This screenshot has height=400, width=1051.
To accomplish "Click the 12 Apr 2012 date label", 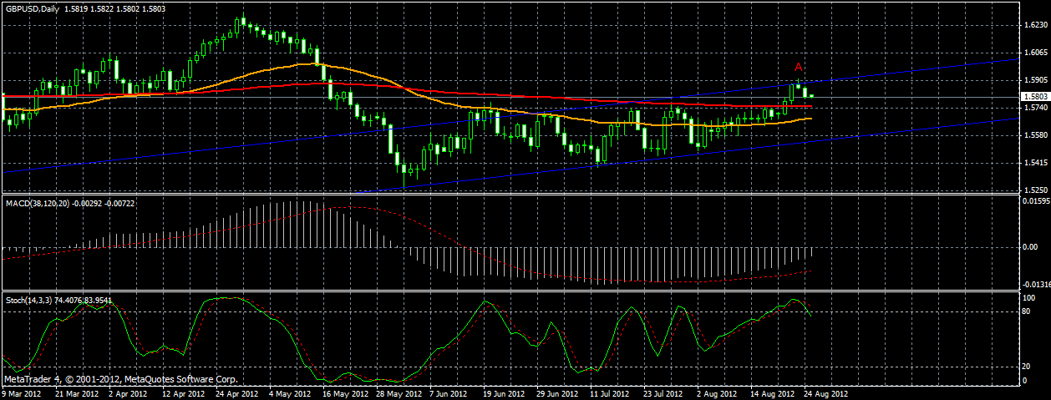I will [184, 393].
